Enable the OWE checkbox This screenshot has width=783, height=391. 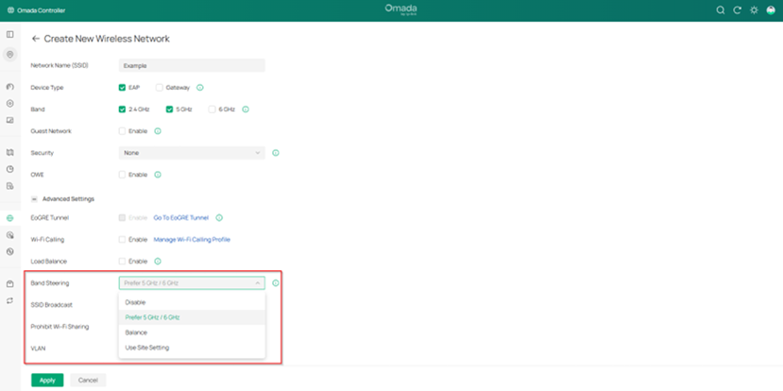pos(122,175)
